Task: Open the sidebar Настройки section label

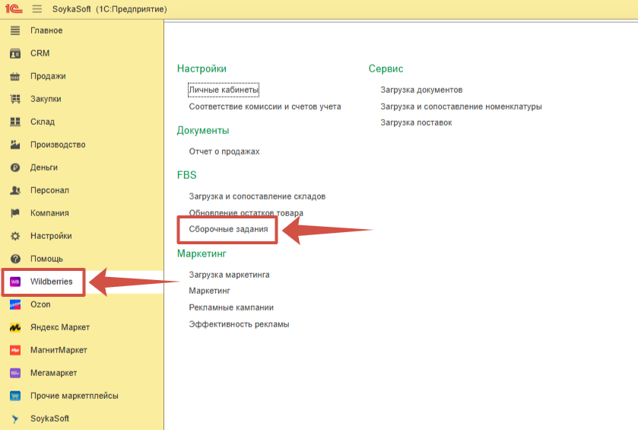Action: coord(51,236)
